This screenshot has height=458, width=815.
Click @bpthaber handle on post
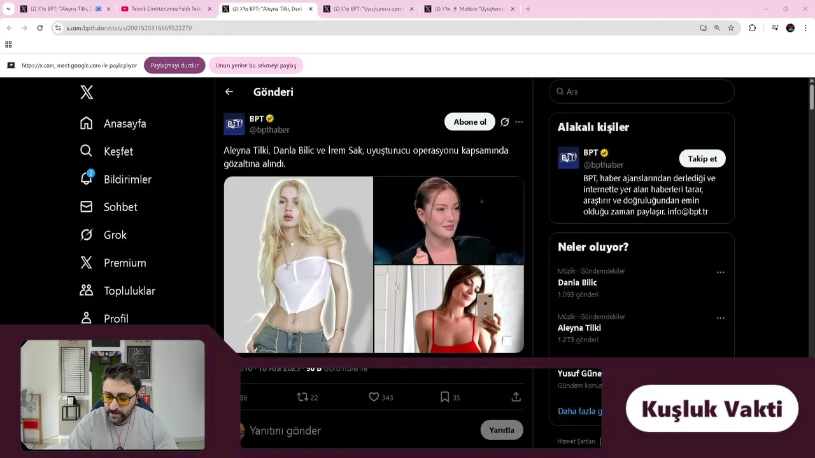[269, 130]
